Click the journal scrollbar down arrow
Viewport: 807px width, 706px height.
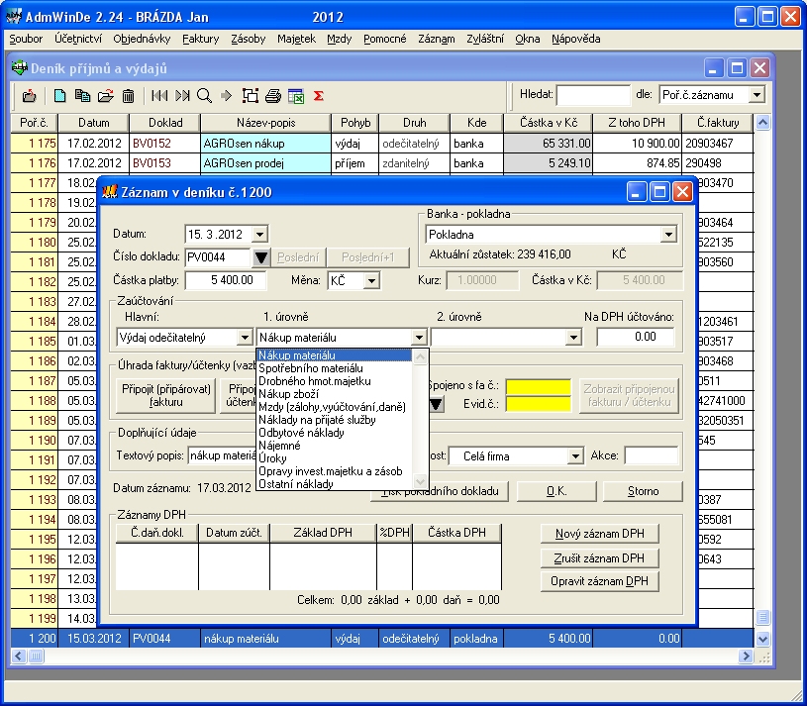[762, 639]
